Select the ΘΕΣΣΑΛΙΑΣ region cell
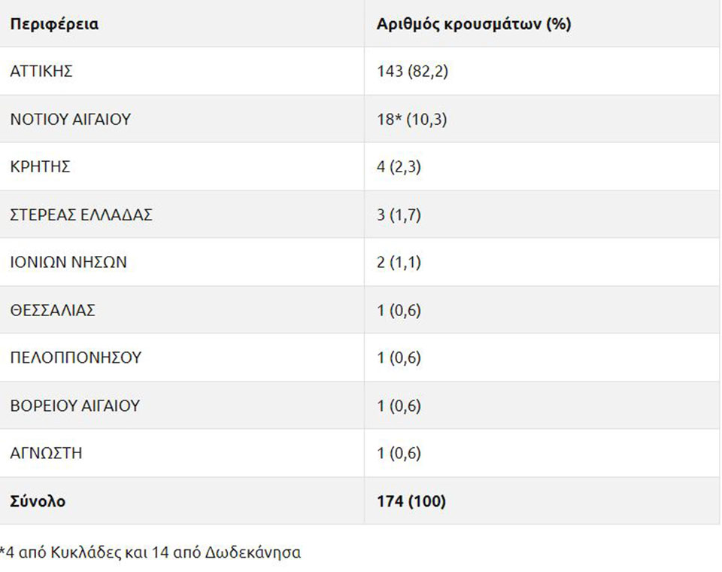The height and width of the screenshot is (572, 722). [53, 310]
